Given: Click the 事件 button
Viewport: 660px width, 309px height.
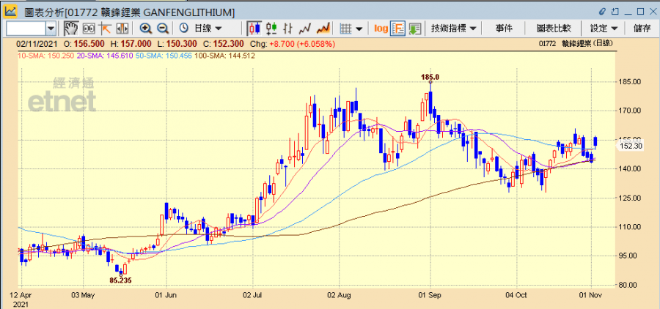Looking at the screenshot, I should point(504,28).
